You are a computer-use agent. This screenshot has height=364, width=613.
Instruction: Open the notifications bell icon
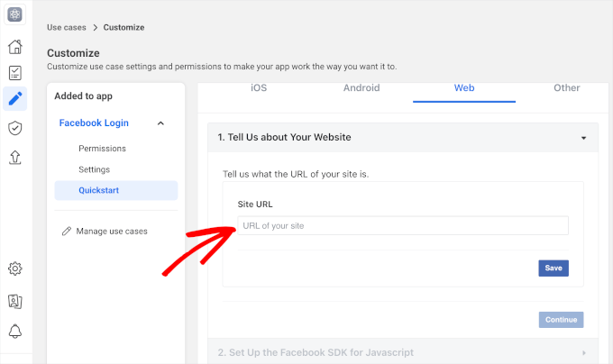coord(14,331)
